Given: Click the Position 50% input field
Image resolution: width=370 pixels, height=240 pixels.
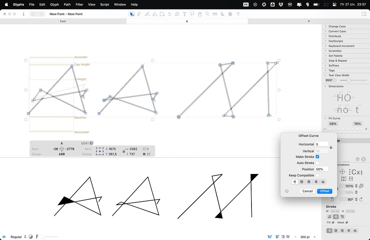Looking at the screenshot, I should pos(322,169).
